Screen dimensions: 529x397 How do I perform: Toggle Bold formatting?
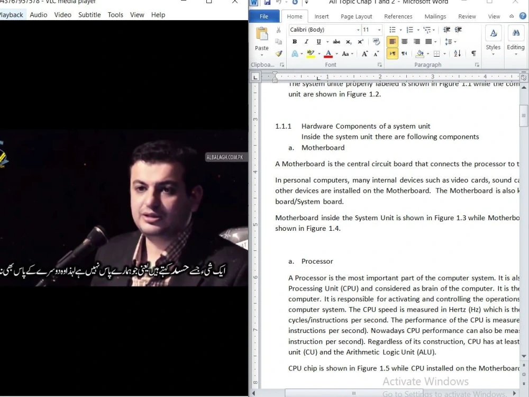[x=295, y=41]
